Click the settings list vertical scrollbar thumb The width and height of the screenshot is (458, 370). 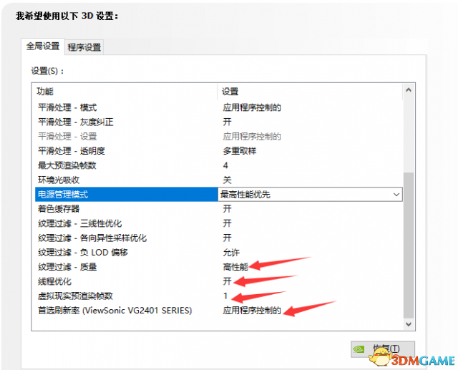409,245
